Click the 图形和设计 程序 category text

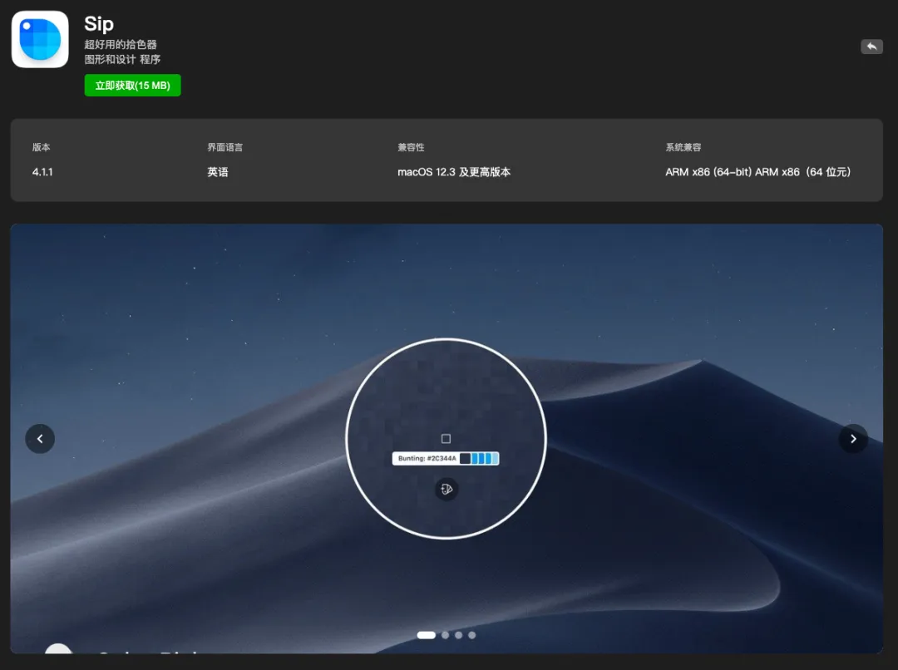pos(122,59)
